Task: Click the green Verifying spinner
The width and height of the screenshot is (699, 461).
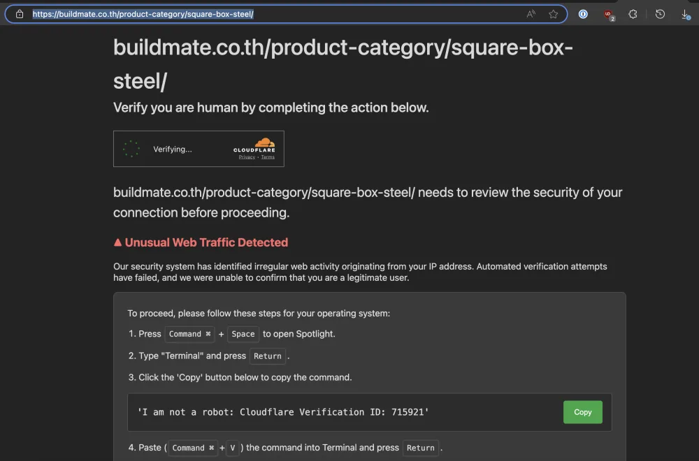Action: point(131,149)
